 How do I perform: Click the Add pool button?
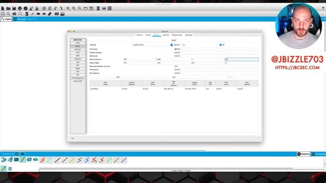click(x=118, y=77)
